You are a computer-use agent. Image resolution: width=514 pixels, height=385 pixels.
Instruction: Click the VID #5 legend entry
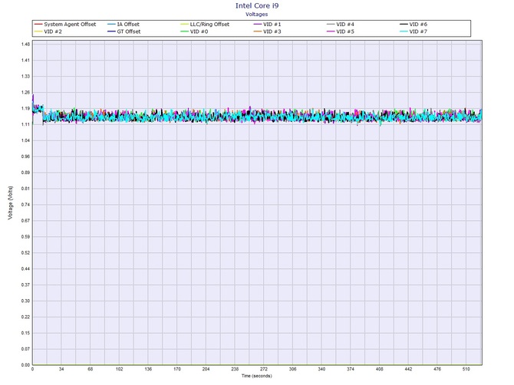coord(341,31)
